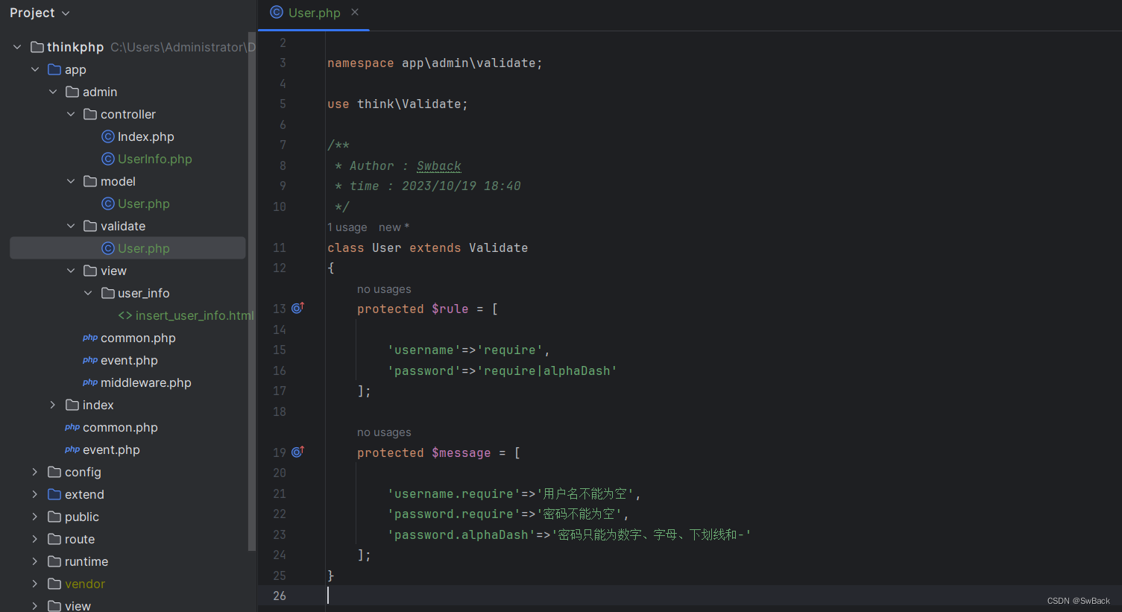Collapse the admin view folder chevron
This screenshot has height=612, width=1122.
tap(71, 271)
